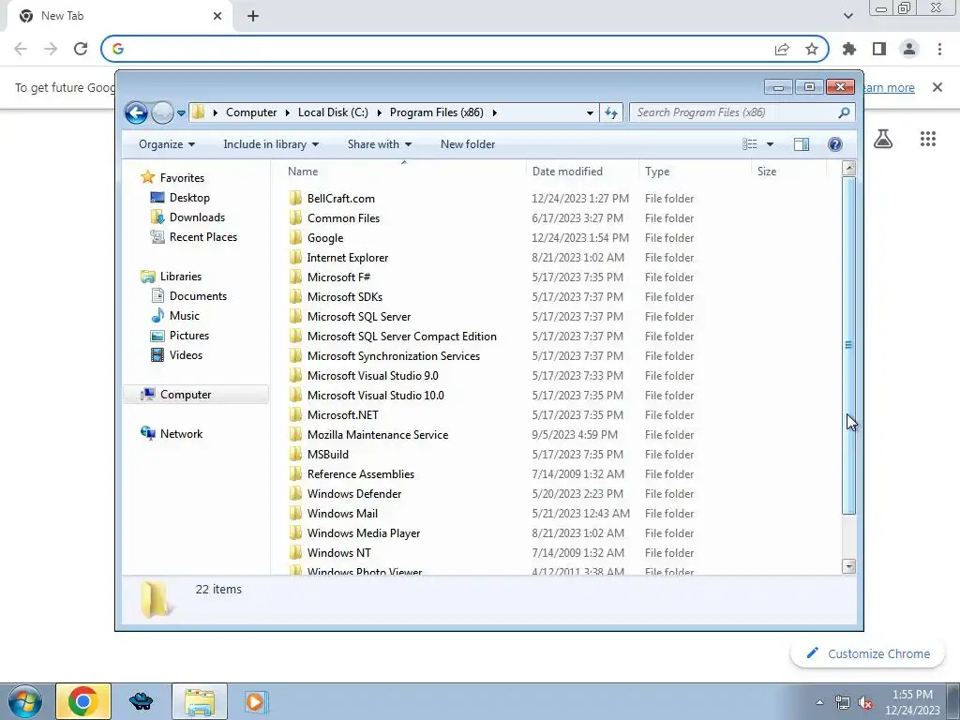Toggle the preview pane button

pyautogui.click(x=802, y=144)
